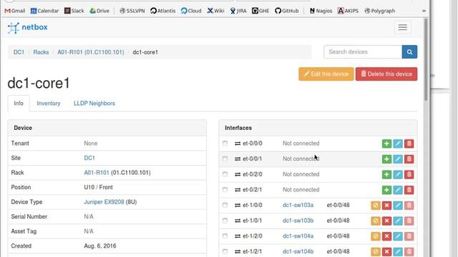Open the Nagios bookmark
Viewport: 458px width, 257px height.
(321, 11)
